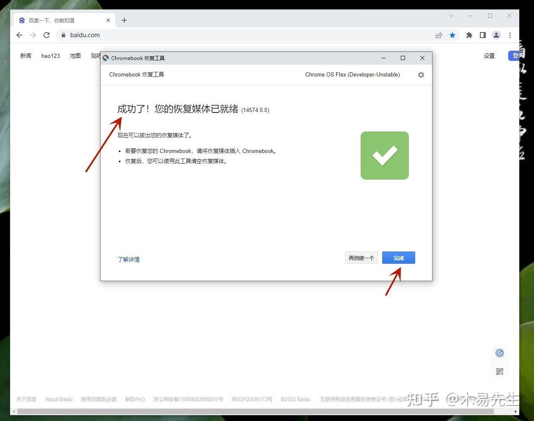Click the scrollbar right arrow
This screenshot has width=534, height=421.
(x=516, y=411)
